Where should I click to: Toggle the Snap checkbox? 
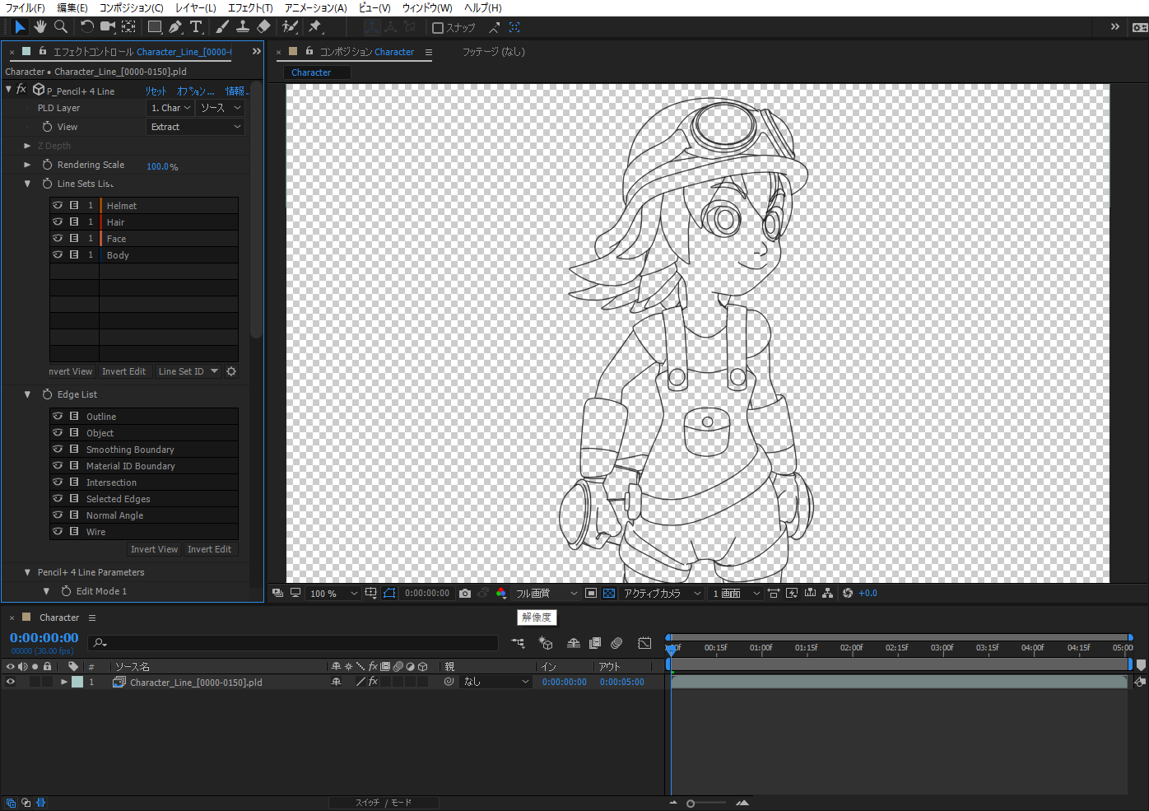tap(438, 28)
